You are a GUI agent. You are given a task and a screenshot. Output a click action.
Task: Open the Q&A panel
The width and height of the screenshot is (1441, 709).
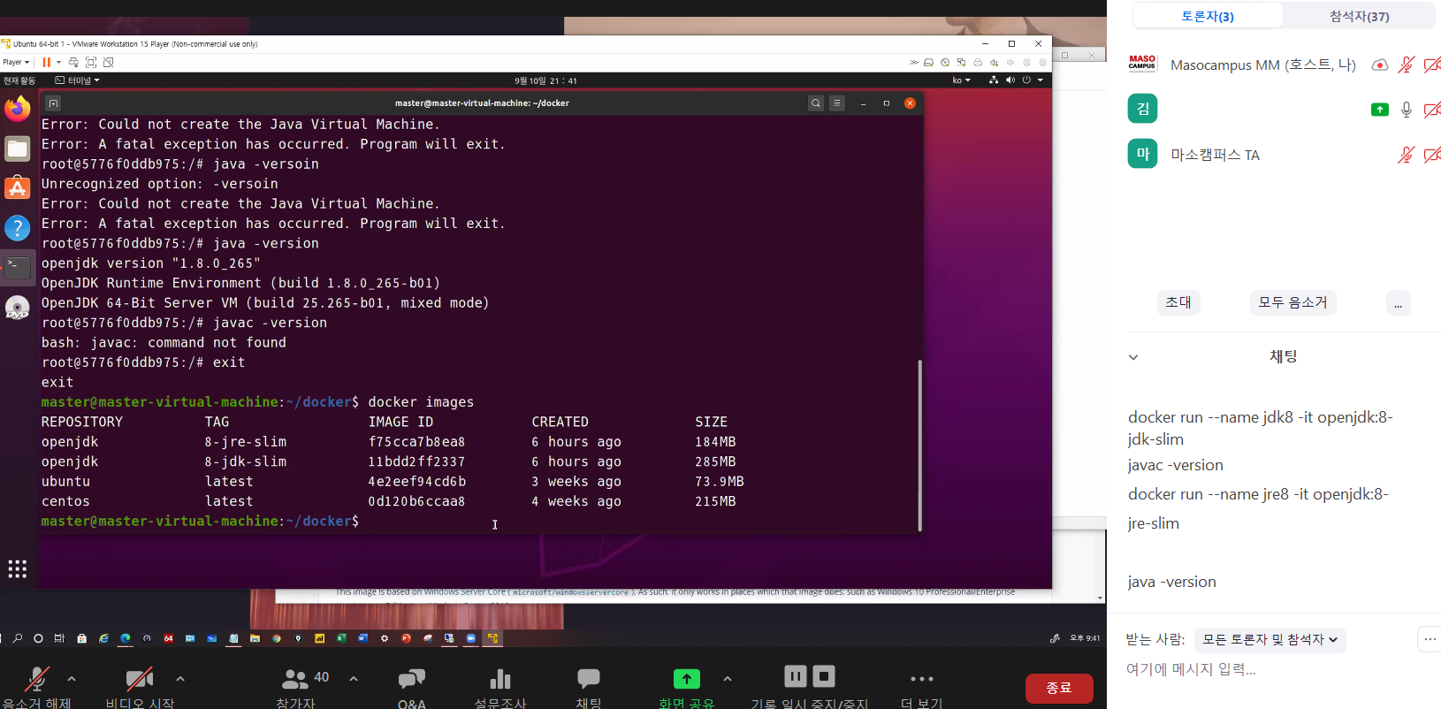click(411, 679)
